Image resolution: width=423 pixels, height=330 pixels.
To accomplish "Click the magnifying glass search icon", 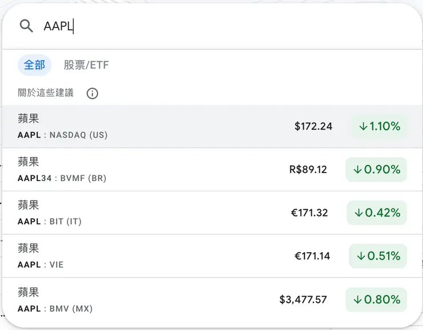I will click(26, 26).
